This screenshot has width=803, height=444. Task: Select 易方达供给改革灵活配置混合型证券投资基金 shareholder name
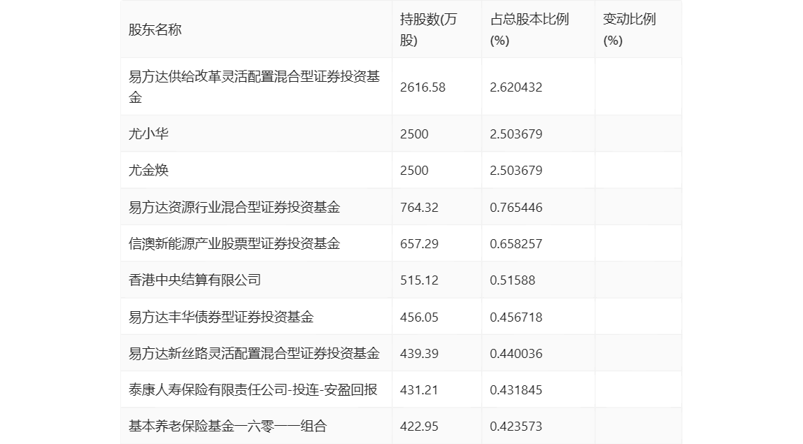click(x=254, y=87)
